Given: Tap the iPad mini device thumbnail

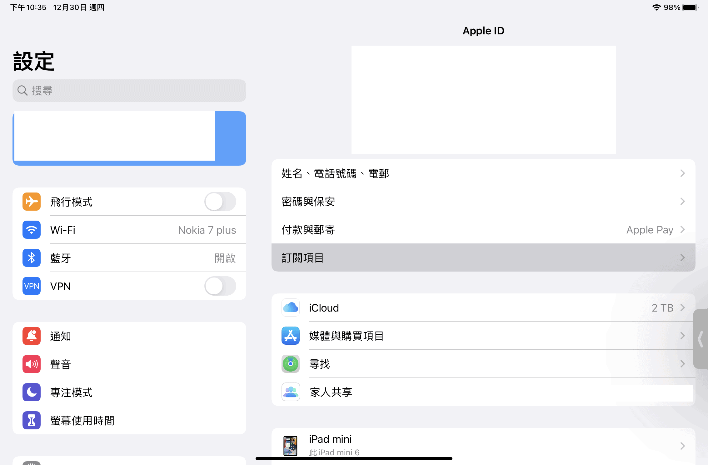Looking at the screenshot, I should pyautogui.click(x=291, y=446).
